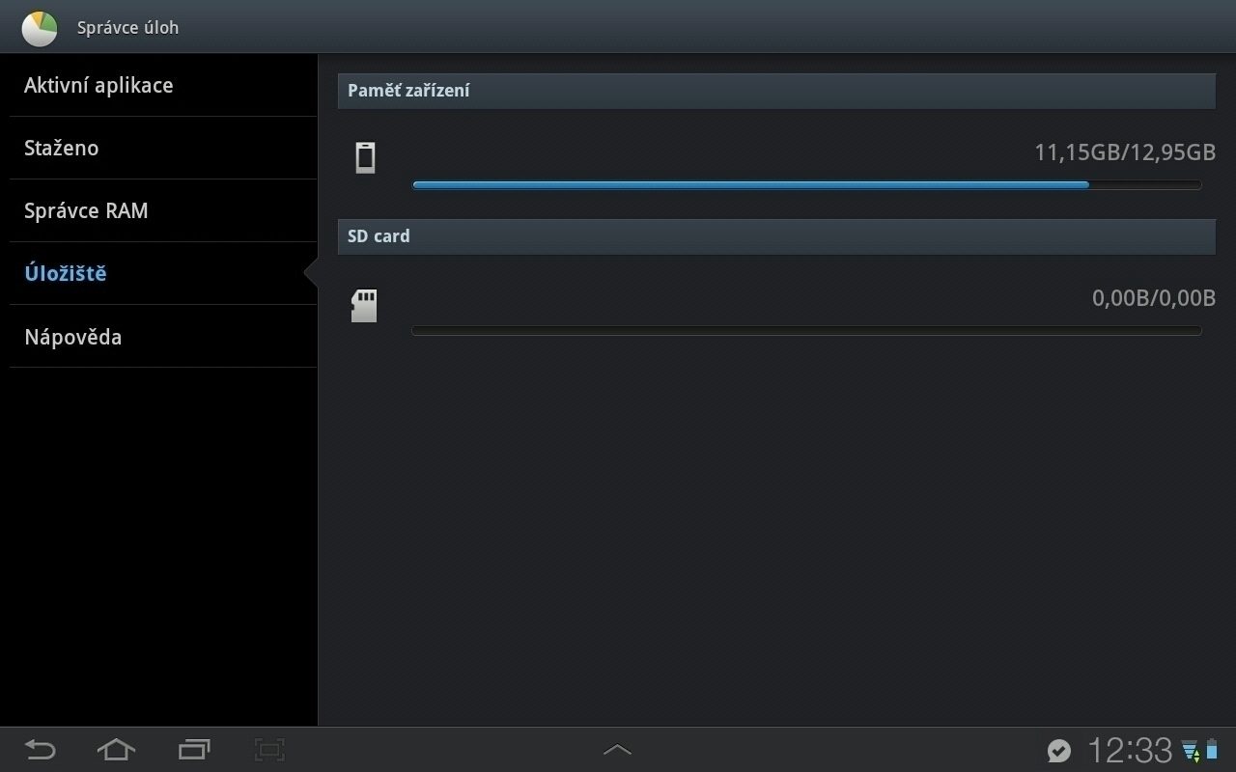The image size is (1236, 772).
Task: Click the empty SD card usage bar
Action: click(806, 331)
